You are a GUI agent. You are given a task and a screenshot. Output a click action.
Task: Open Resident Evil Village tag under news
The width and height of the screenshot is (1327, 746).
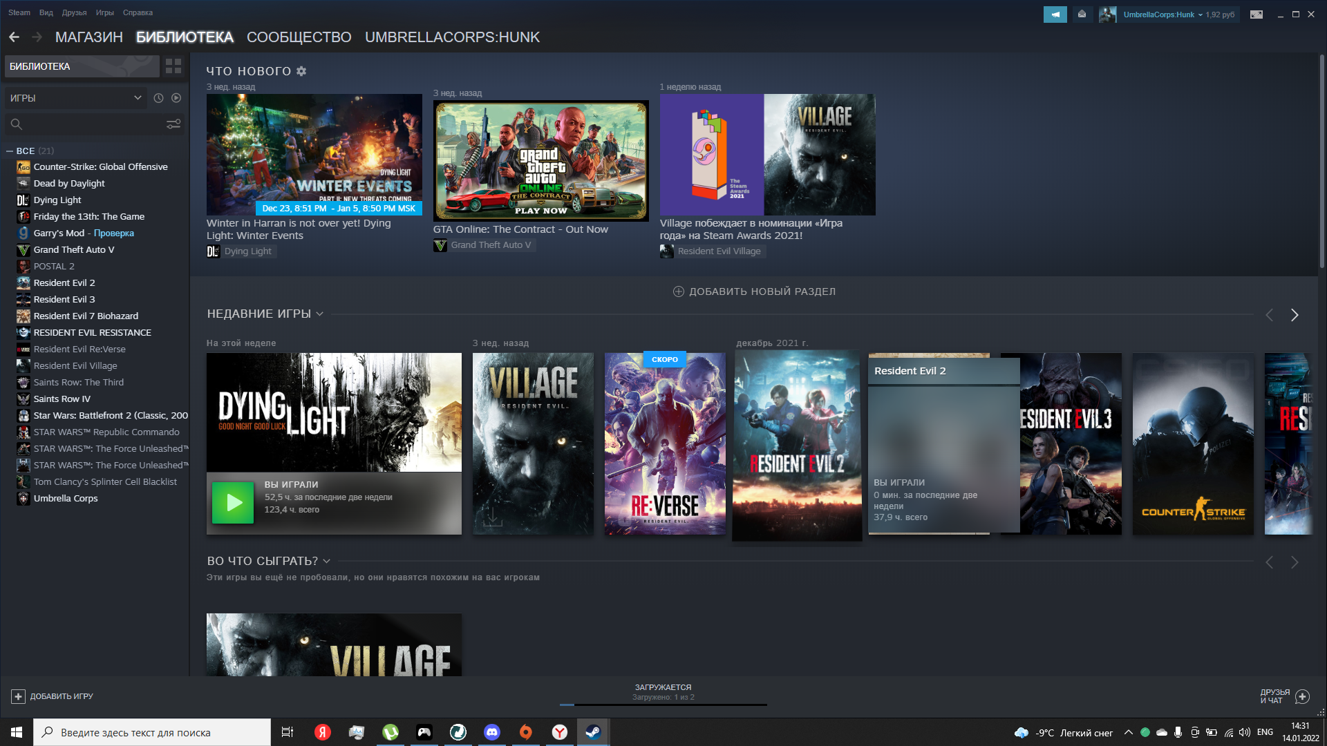[x=712, y=251]
